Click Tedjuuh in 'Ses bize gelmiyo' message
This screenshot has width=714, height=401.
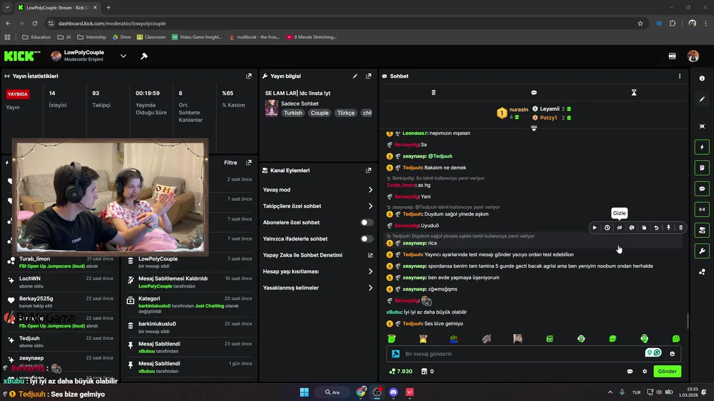click(x=413, y=324)
